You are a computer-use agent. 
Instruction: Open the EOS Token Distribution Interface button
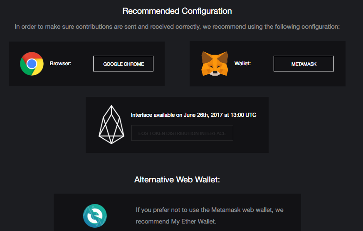tap(182, 133)
